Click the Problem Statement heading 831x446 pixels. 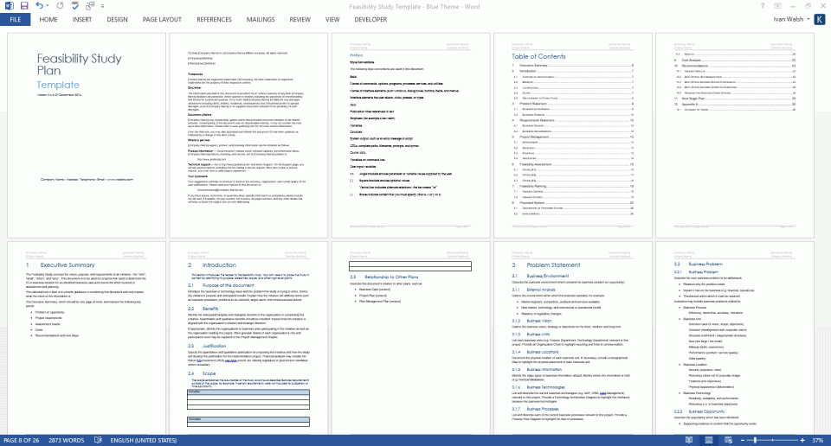(553, 265)
